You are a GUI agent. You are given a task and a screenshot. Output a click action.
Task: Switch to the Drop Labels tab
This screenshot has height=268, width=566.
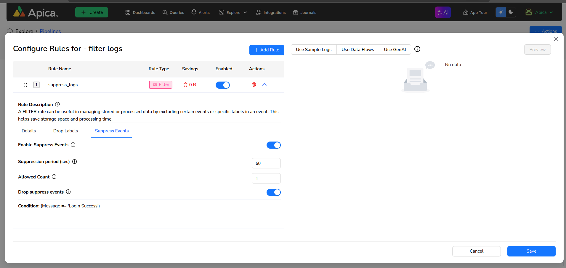pos(65,131)
